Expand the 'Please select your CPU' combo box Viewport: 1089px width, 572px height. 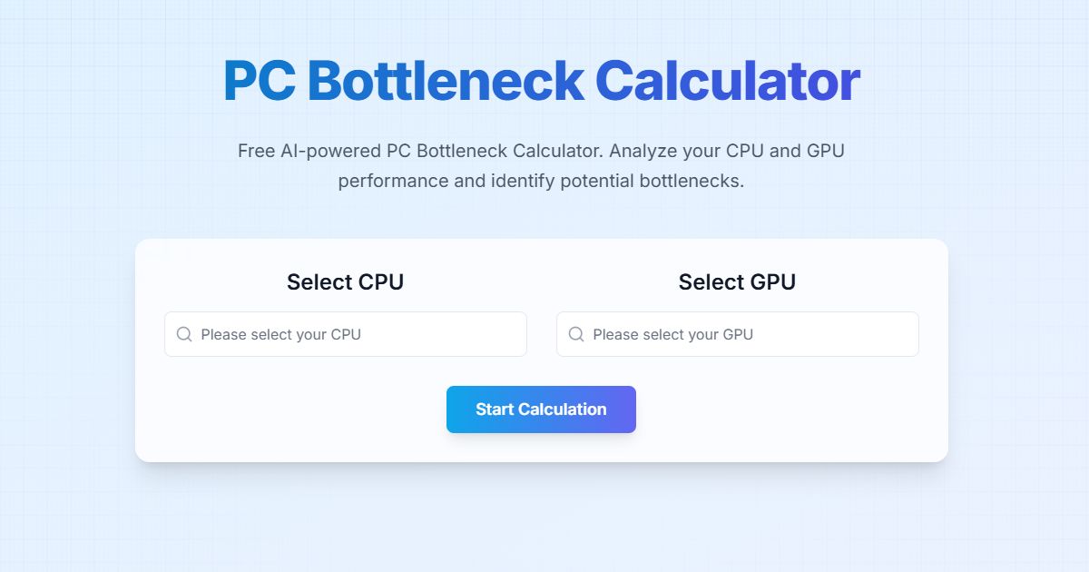[x=345, y=334]
